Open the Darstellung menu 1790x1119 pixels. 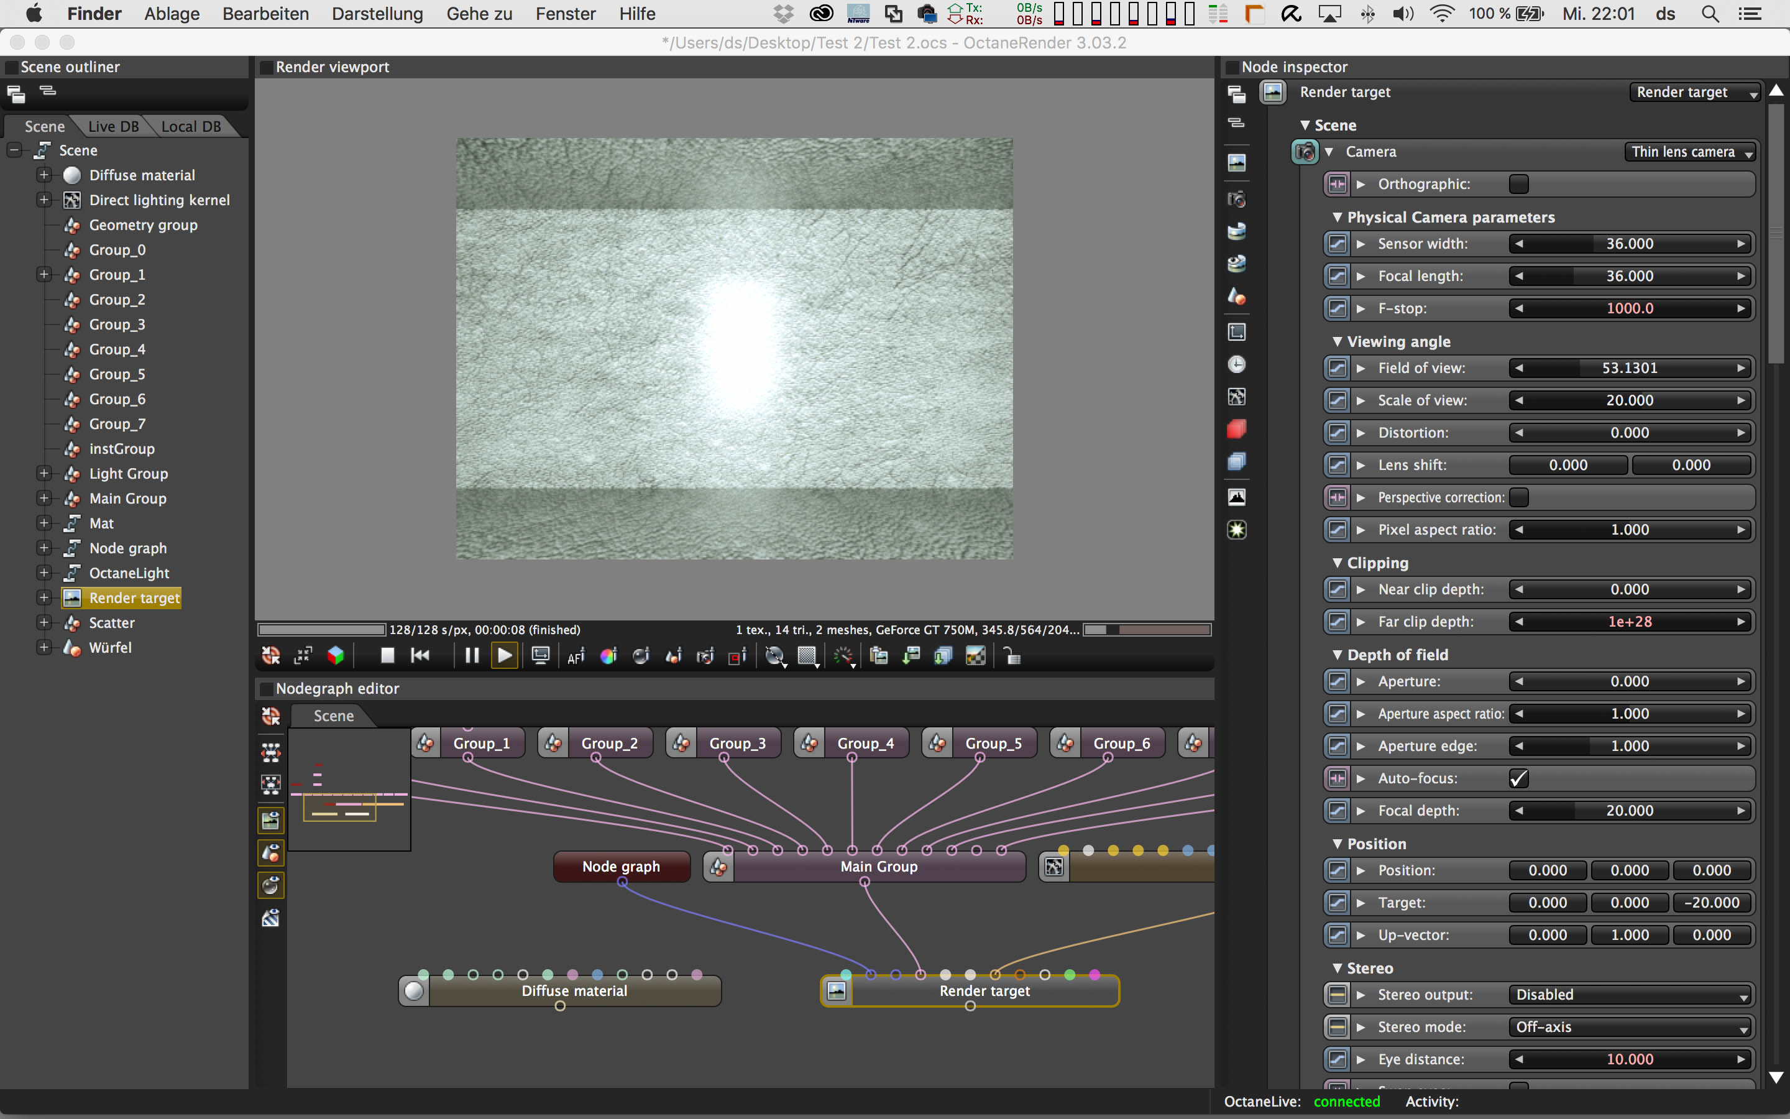(377, 13)
